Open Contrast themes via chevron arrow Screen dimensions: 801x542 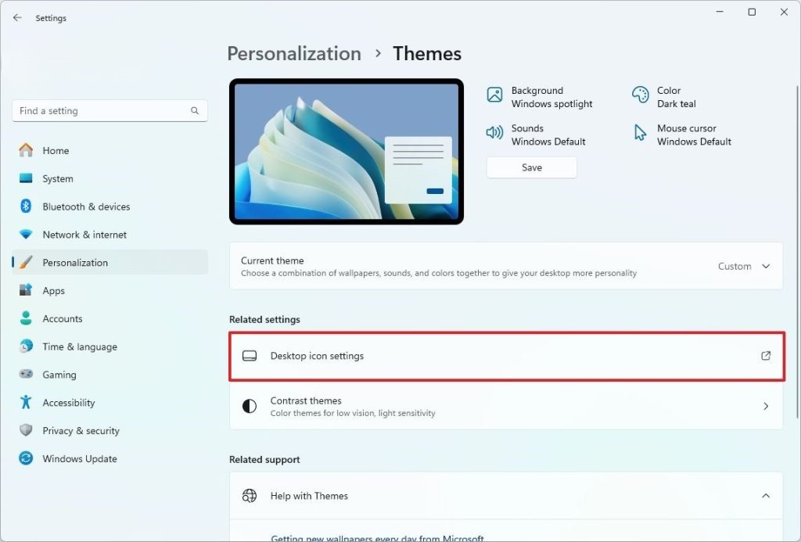pyautogui.click(x=766, y=407)
